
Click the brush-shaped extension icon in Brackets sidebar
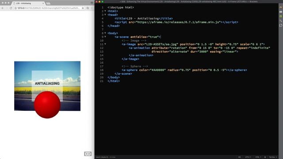[x=281, y=21]
